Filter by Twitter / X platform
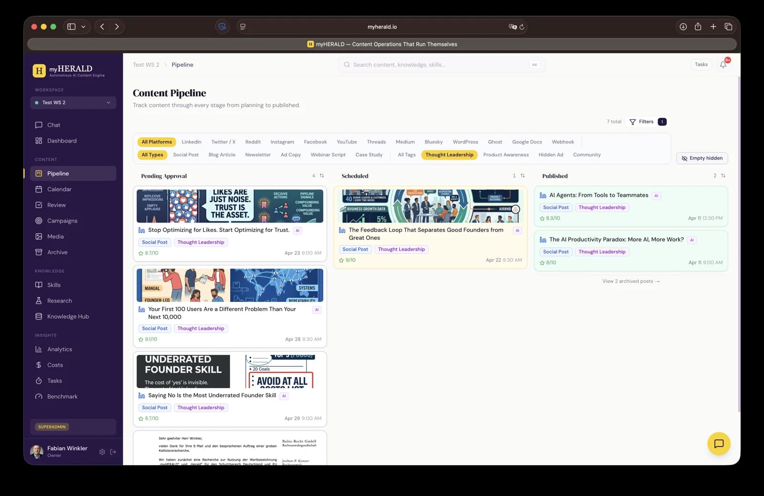 (x=223, y=142)
